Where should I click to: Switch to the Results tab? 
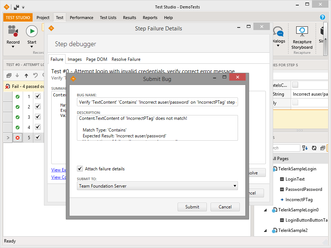[x=130, y=18]
